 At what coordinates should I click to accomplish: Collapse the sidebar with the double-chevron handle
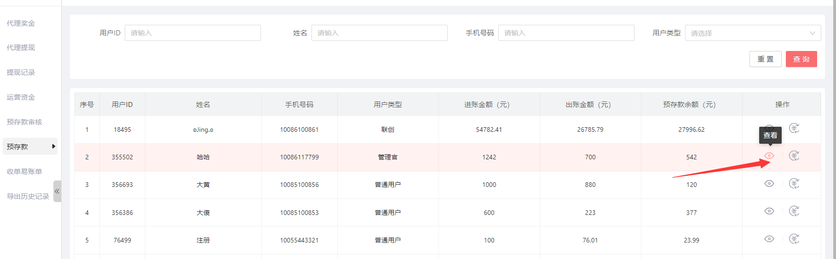(57, 191)
